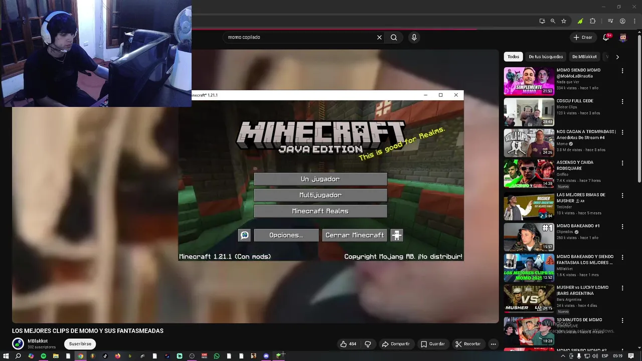Show hidden tray icons chevron
This screenshot has height=361, width=642.
[563, 356]
